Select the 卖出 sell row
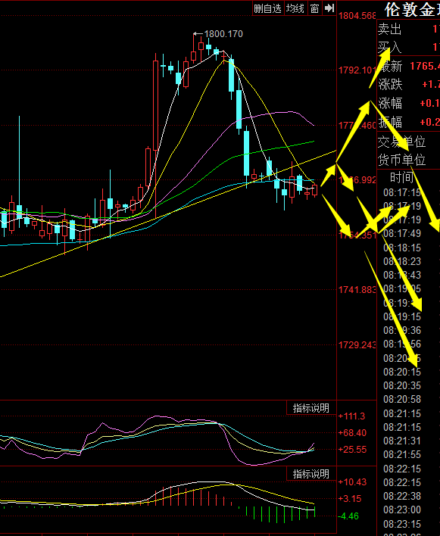 coord(408,30)
